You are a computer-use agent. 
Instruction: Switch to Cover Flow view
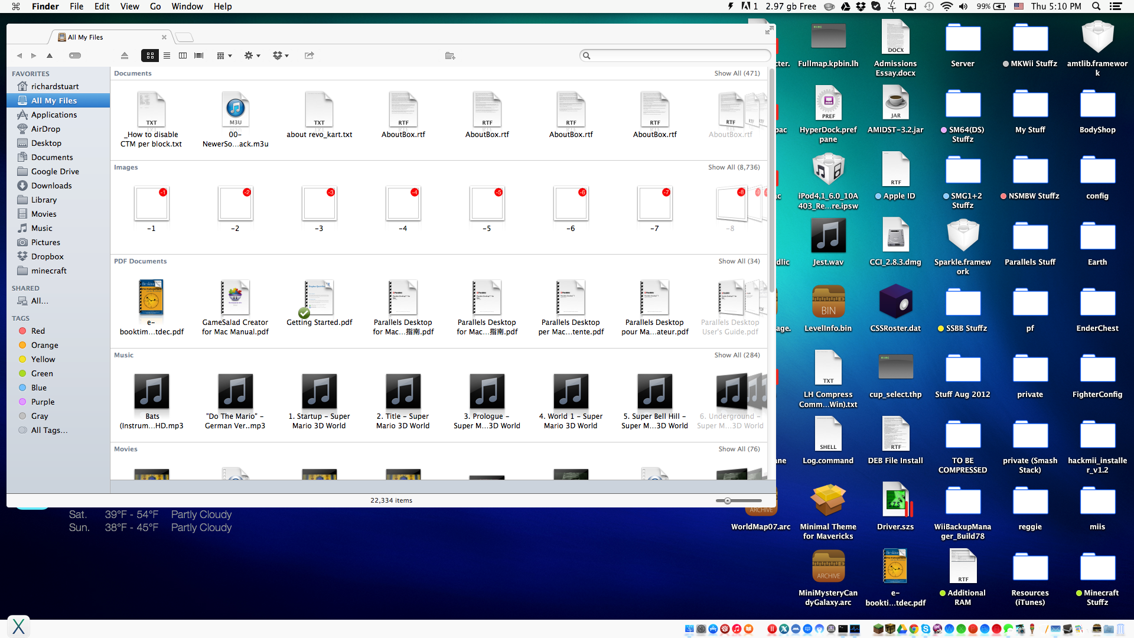[x=199, y=56]
